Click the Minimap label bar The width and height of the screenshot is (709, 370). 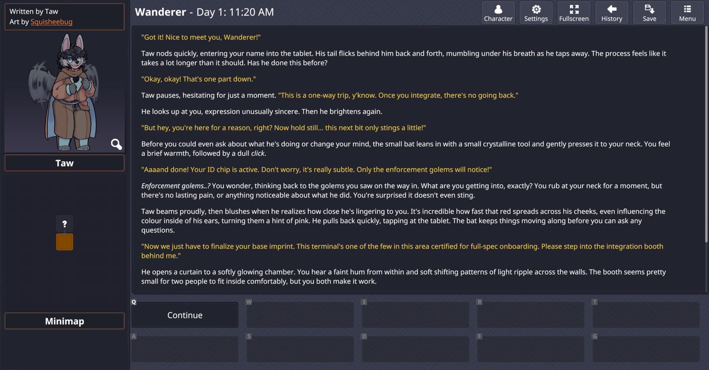click(65, 321)
